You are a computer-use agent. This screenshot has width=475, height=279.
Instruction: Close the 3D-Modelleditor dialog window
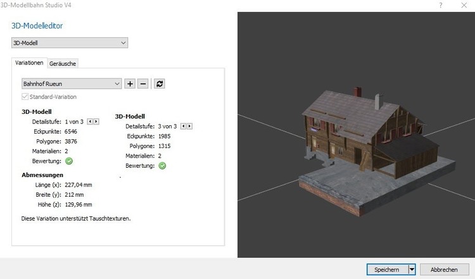[x=464, y=5]
